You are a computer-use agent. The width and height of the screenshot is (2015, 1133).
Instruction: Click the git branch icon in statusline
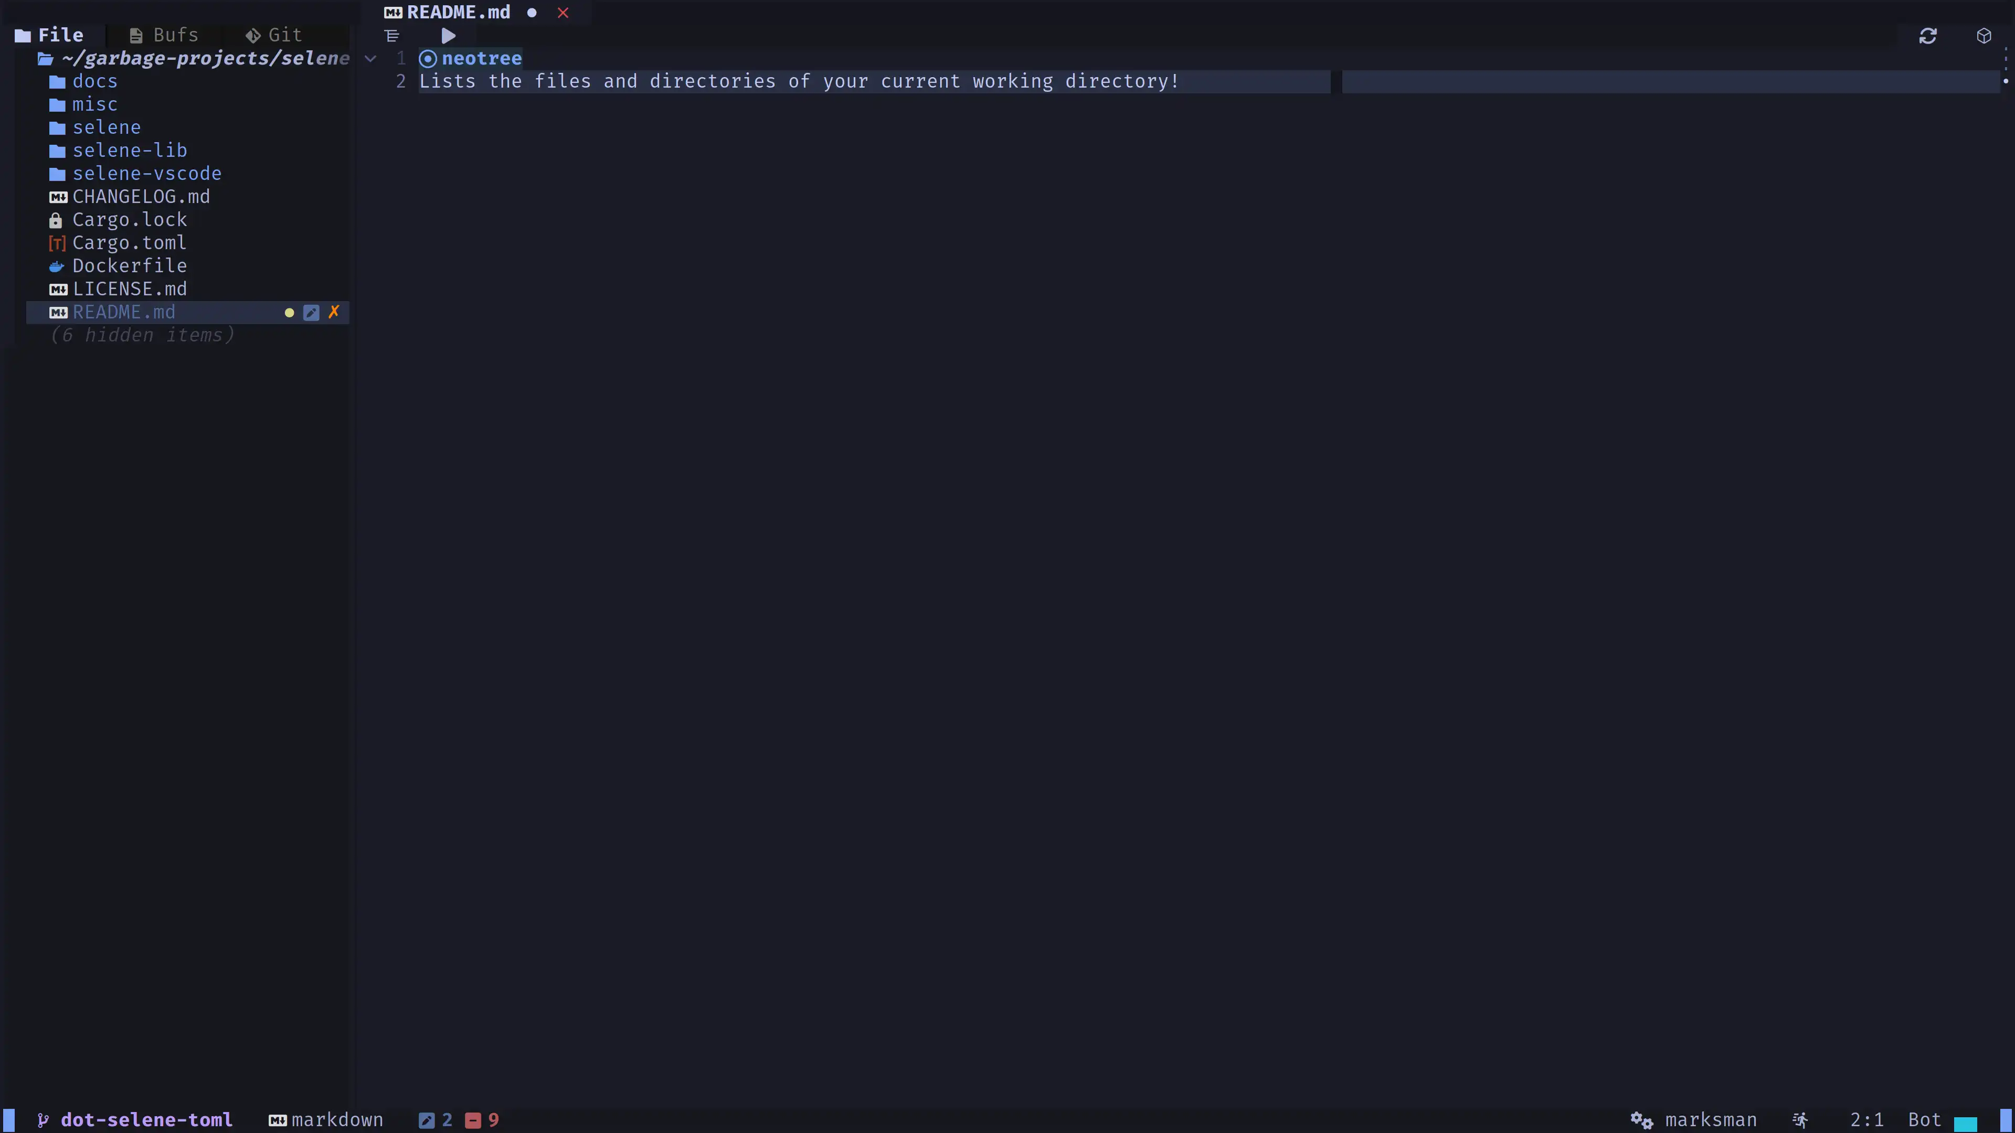[43, 1120]
